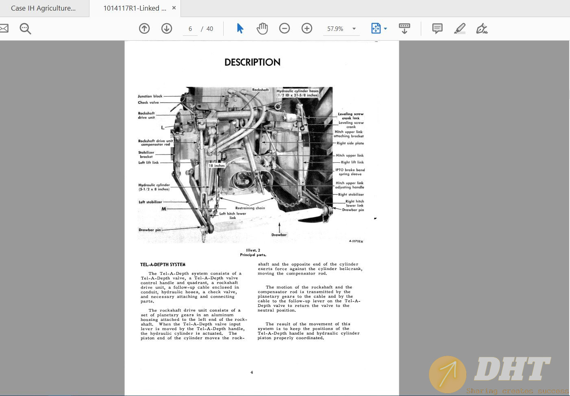Close the 1014117R1-Linked tab
This screenshot has width=570, height=396.
[x=174, y=8]
